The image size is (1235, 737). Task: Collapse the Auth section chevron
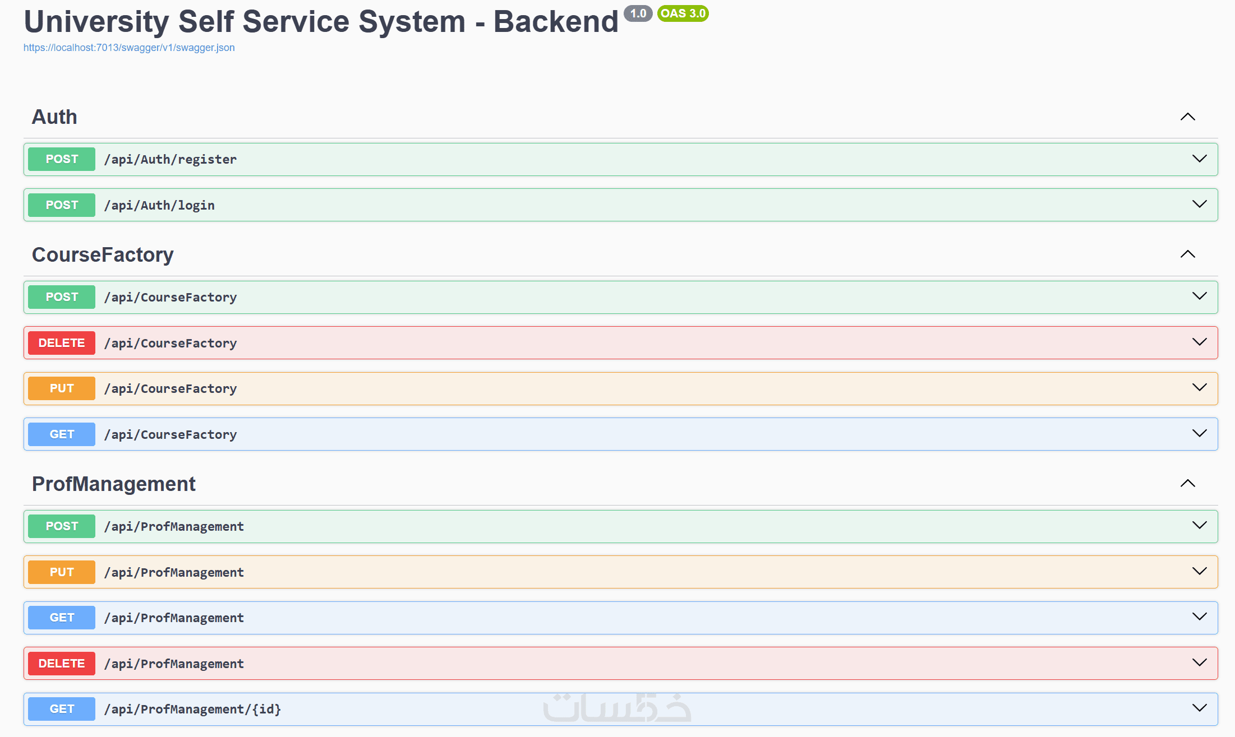click(x=1187, y=117)
